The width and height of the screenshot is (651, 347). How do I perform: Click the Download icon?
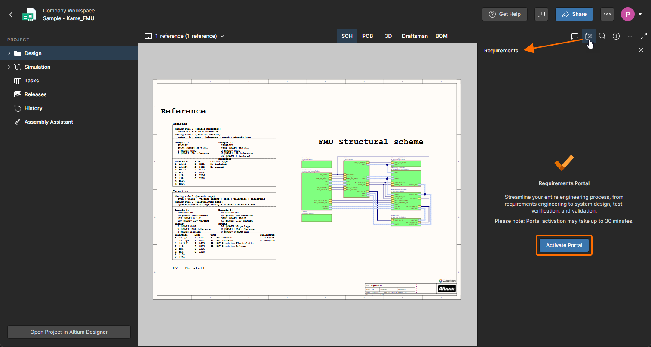pyautogui.click(x=630, y=36)
